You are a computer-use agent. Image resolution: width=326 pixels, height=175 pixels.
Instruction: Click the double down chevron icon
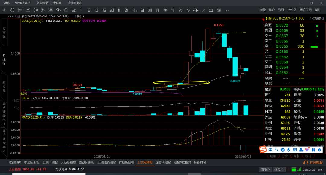(188, 10)
